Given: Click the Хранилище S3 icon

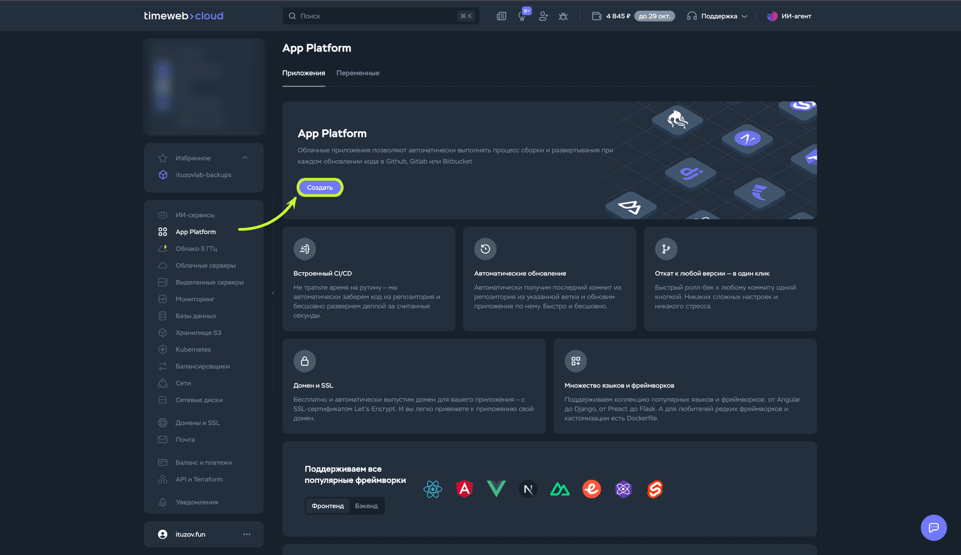Looking at the screenshot, I should click(x=163, y=332).
